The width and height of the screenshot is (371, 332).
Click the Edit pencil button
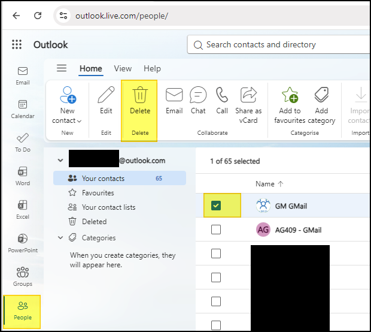coord(106,101)
